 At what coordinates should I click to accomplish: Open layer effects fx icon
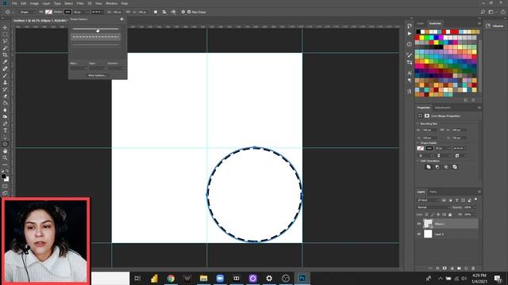[437, 268]
